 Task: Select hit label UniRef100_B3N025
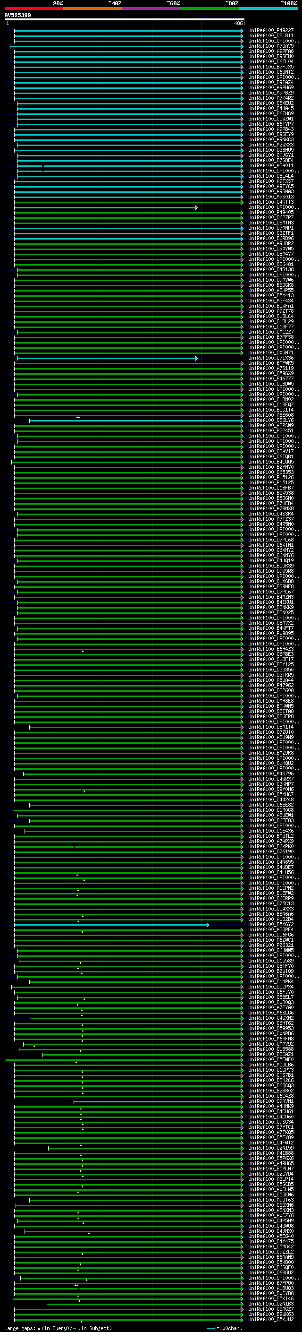[x=271, y=613]
